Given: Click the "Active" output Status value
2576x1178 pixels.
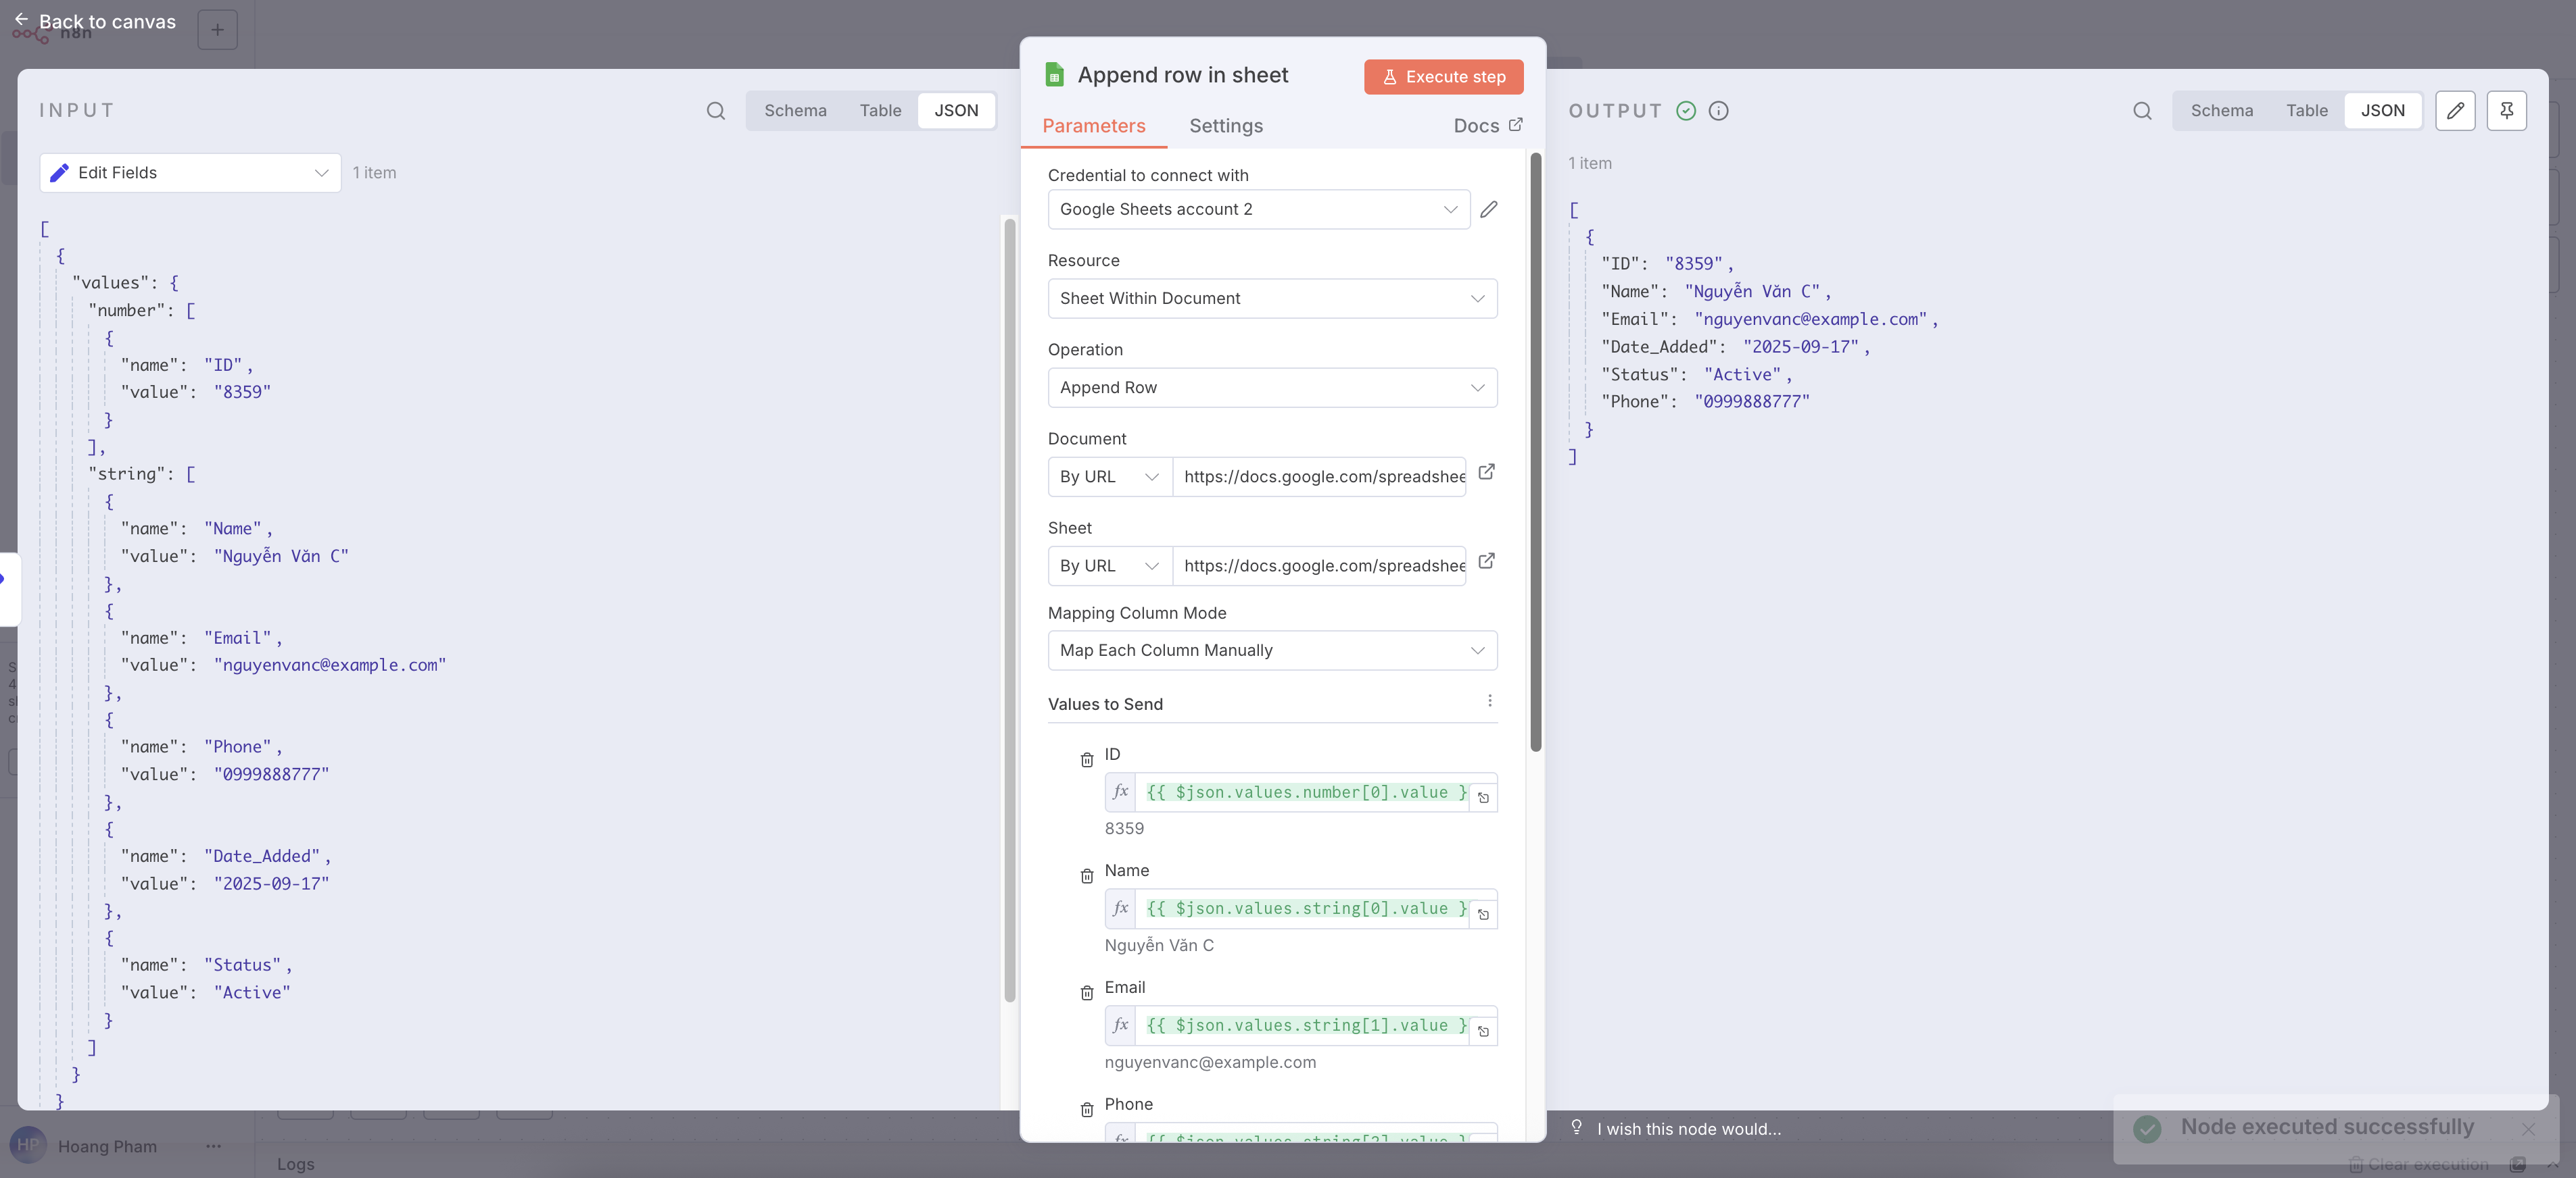Looking at the screenshot, I should click(1742, 375).
